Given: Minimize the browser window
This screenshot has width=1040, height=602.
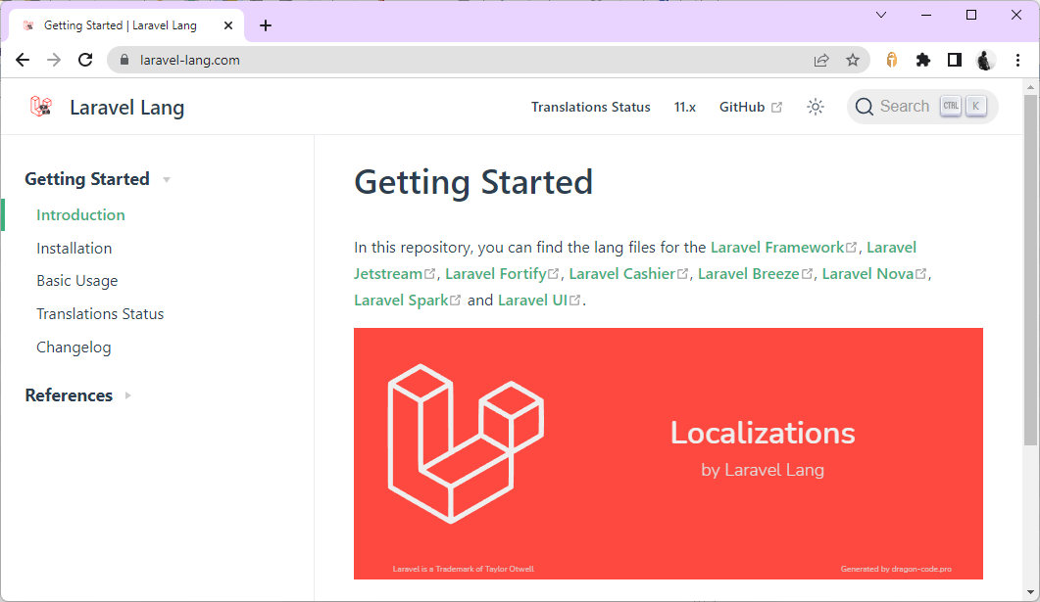Looking at the screenshot, I should (x=926, y=15).
